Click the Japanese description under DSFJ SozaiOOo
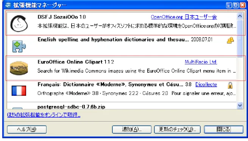Image resolution: width=248 pixels, height=141 pixels. 137,26
